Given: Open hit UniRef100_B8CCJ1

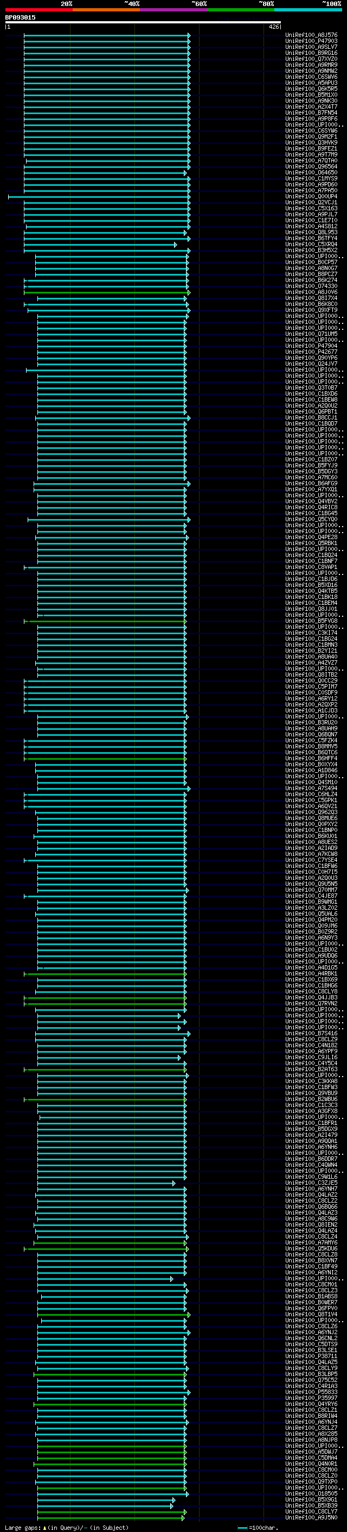Looking at the screenshot, I should (311, 417).
